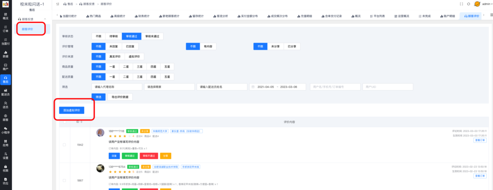
Task: Open the 配送员 sidebar section
Action: click(x=5, y=93)
